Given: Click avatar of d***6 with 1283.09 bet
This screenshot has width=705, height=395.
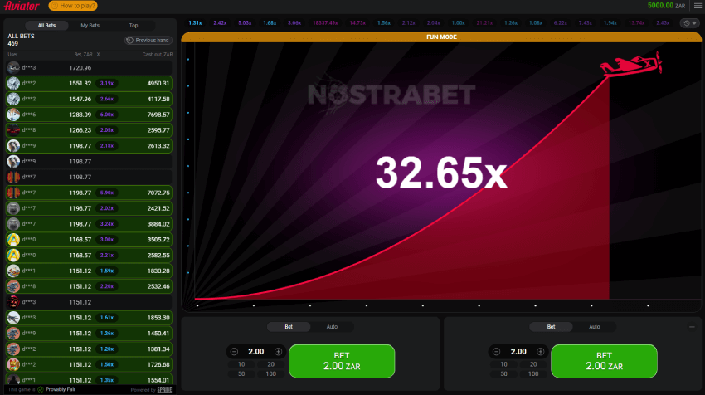Looking at the screenshot, I should pos(13,115).
